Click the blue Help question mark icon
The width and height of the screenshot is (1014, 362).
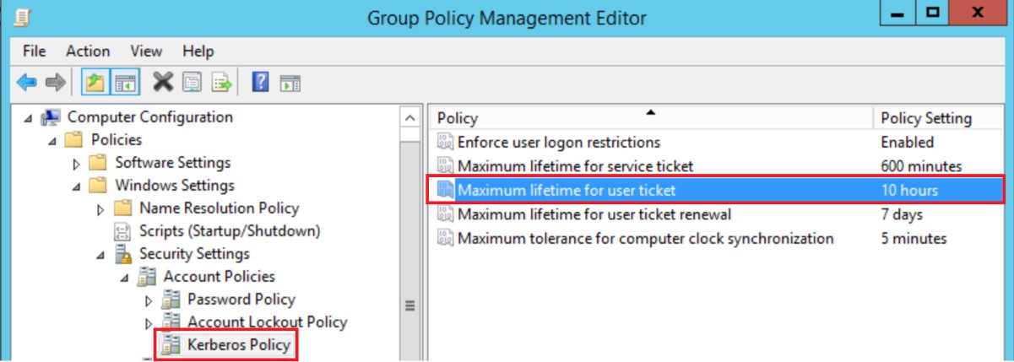(x=261, y=82)
